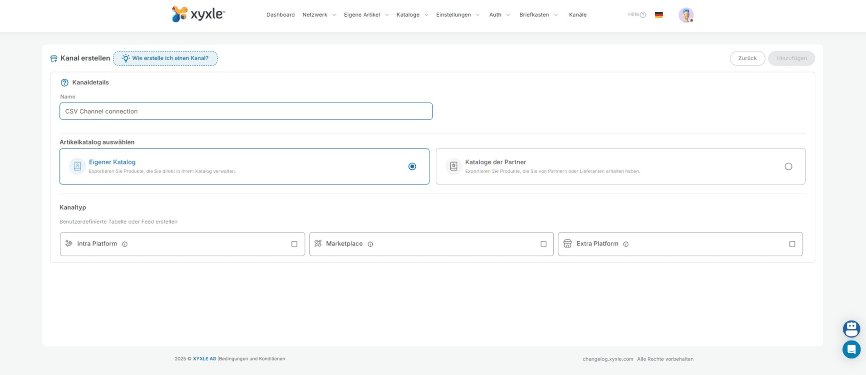This screenshot has height=375, width=866.
Task: Click the Kataloge der Partner icon
Action: [453, 166]
